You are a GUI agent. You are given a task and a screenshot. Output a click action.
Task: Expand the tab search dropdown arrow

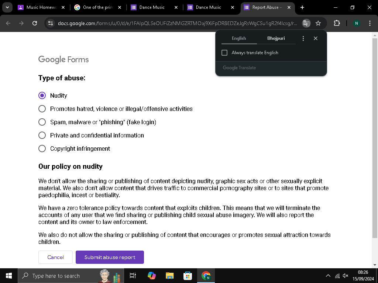tap(7, 7)
